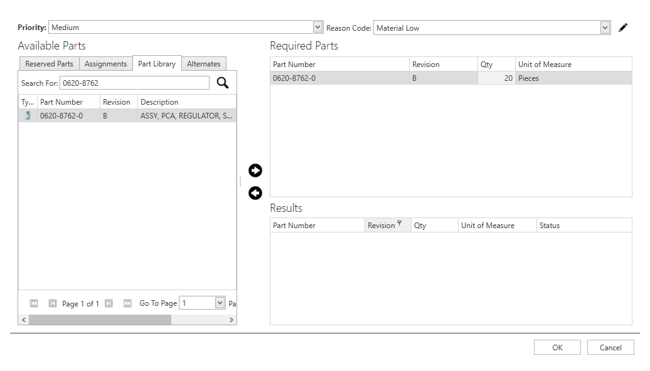Switch to the Reserved Parts tab

(50, 64)
